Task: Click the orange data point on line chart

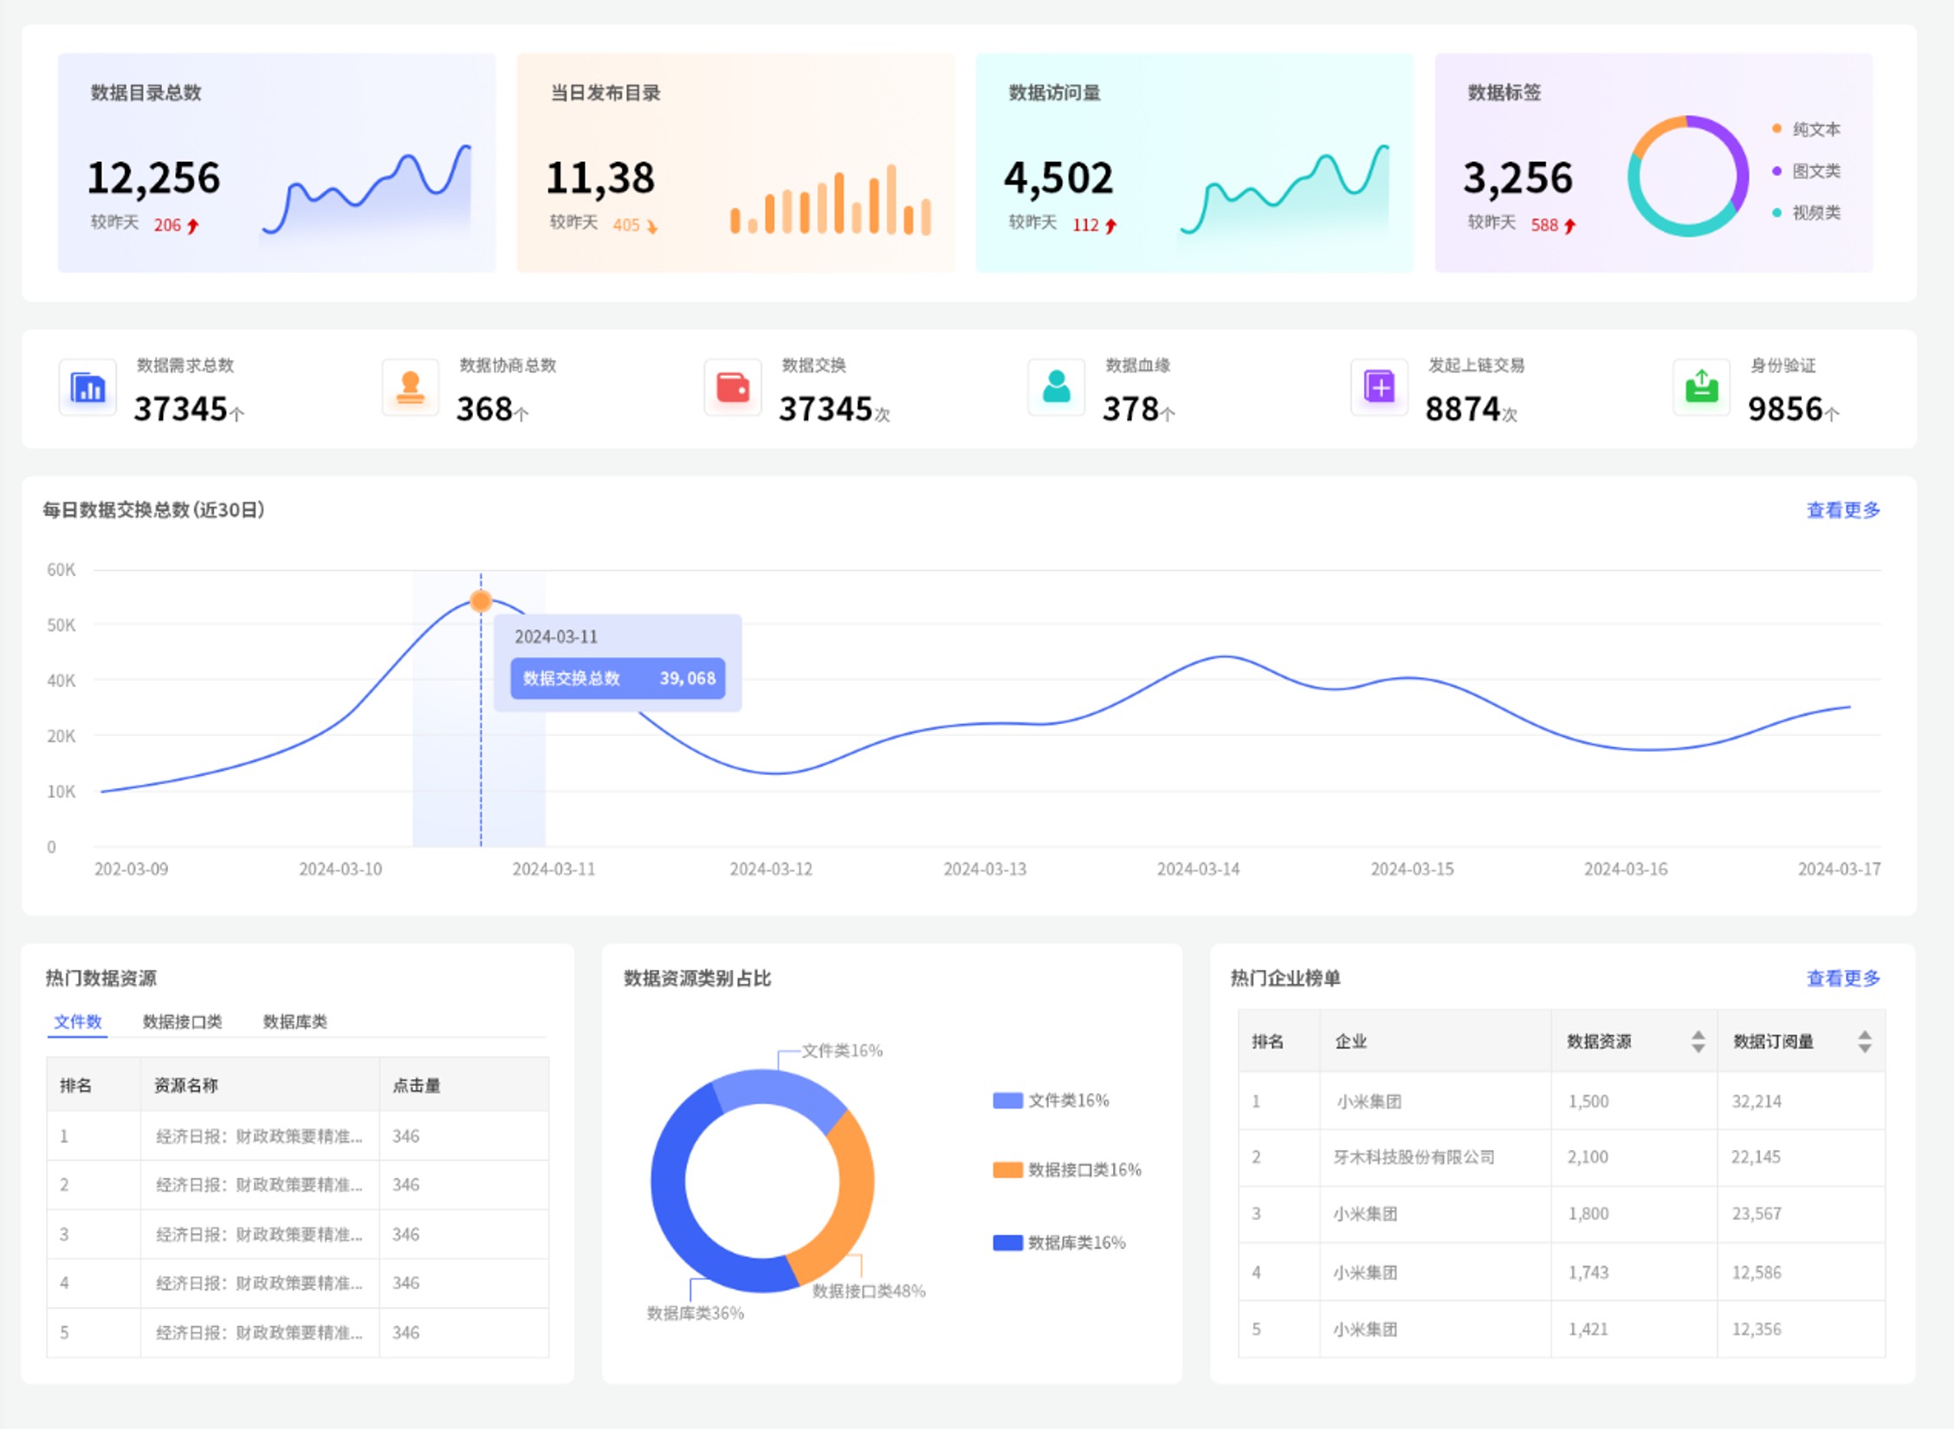Action: [x=481, y=600]
